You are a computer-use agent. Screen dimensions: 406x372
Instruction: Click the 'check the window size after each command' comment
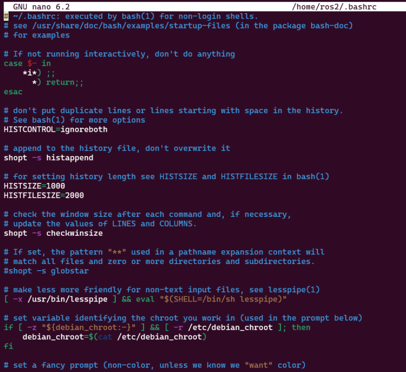click(147, 214)
